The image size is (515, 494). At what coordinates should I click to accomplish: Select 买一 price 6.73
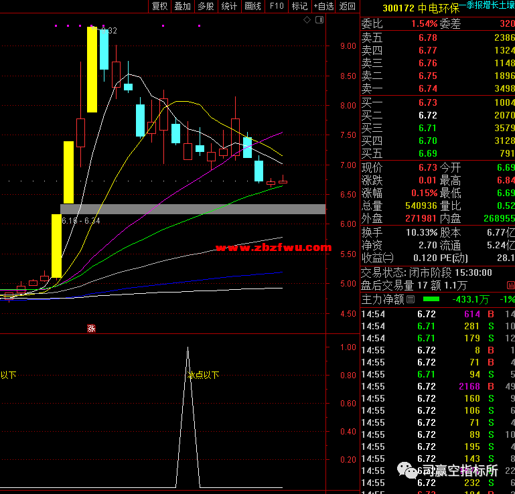coord(428,102)
